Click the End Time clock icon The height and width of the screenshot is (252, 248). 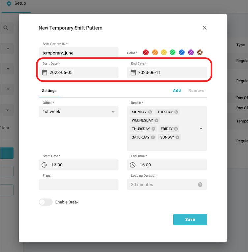pos(133,165)
